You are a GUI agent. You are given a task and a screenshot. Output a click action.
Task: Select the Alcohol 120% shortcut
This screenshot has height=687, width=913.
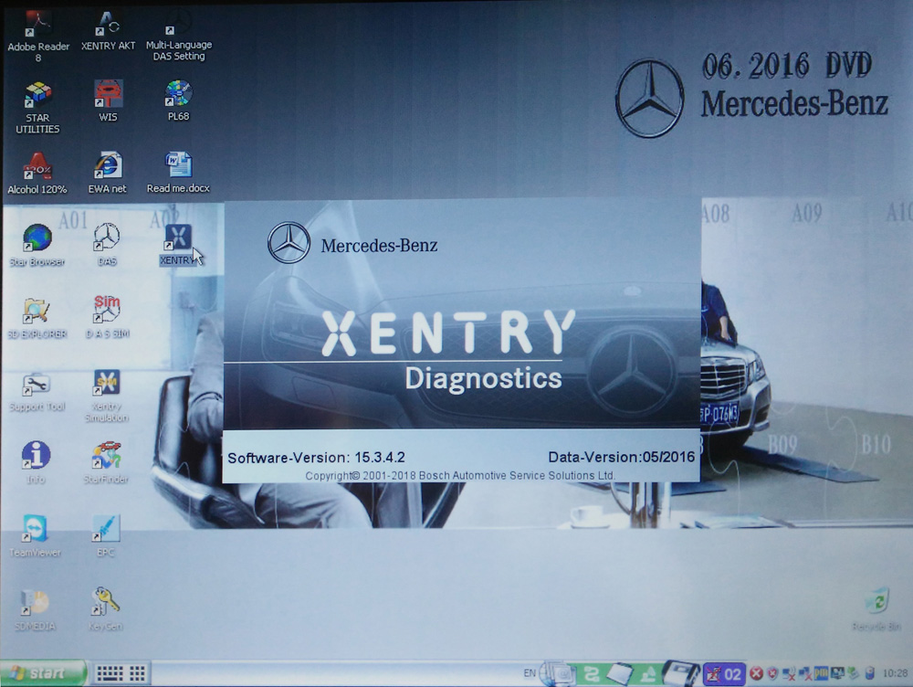pyautogui.click(x=37, y=173)
